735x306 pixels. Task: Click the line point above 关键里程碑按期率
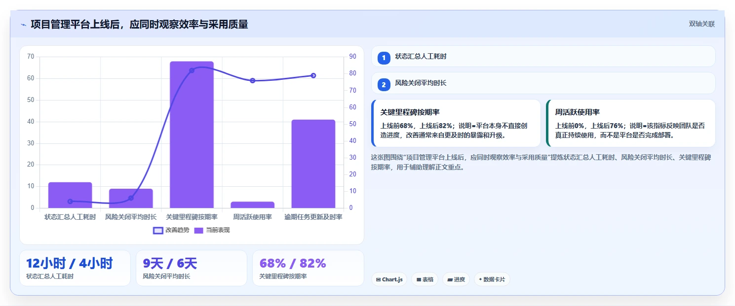click(x=192, y=70)
